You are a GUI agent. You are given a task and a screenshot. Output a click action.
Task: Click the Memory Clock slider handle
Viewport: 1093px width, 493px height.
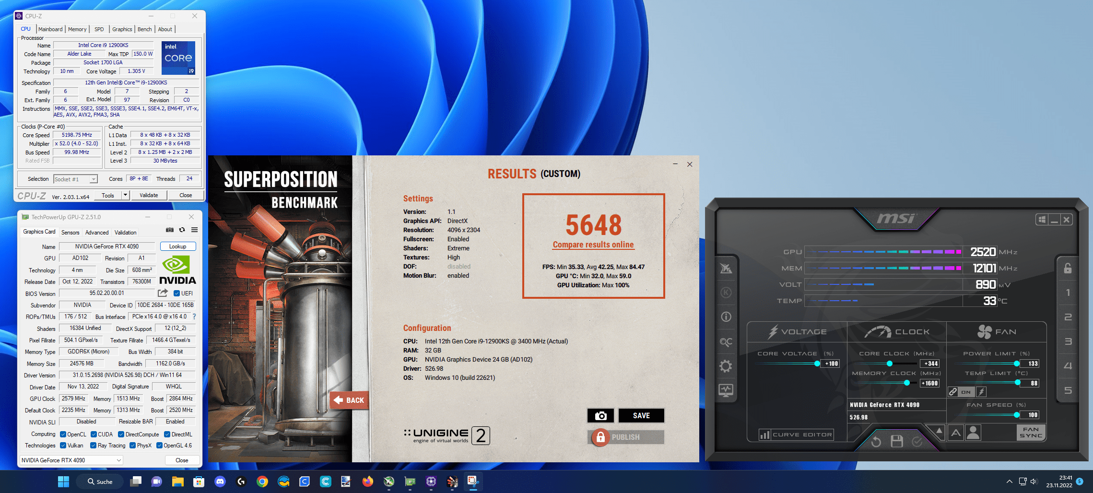pyautogui.click(x=906, y=383)
